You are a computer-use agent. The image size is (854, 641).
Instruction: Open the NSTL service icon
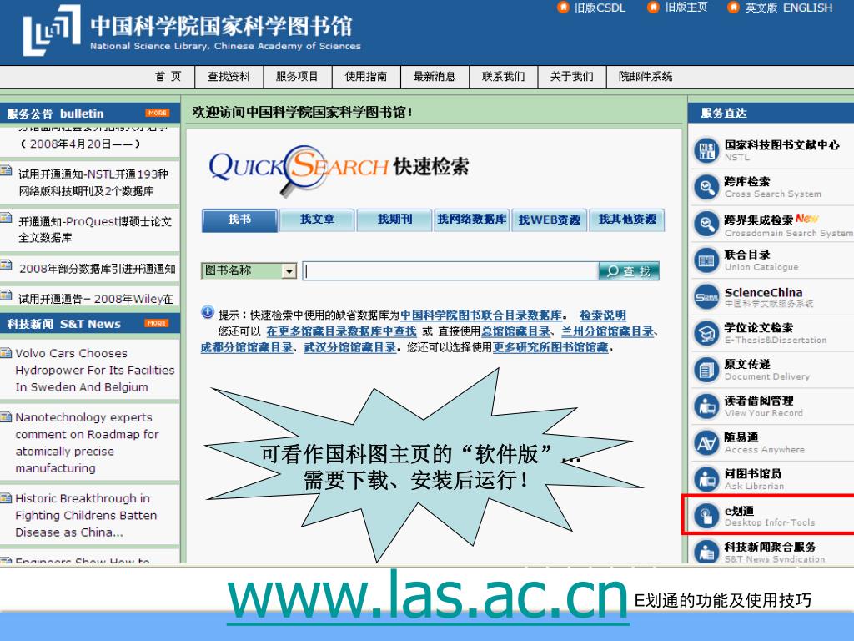point(706,150)
